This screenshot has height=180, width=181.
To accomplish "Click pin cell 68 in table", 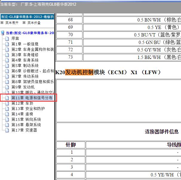I will [69, 20].
